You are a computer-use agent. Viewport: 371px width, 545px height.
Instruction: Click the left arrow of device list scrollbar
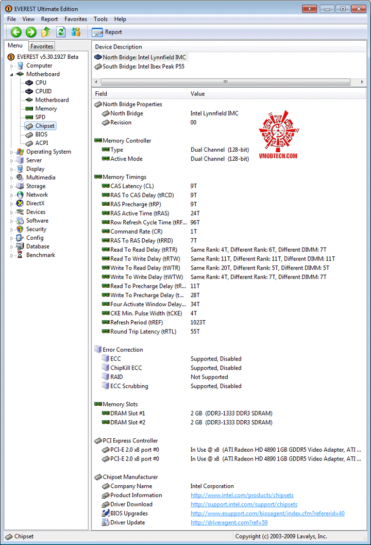pos(96,82)
